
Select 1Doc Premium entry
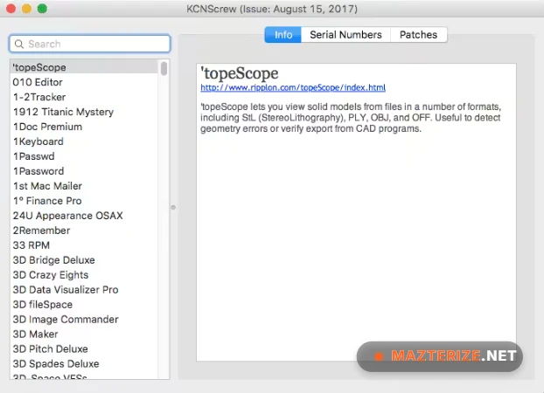[x=84, y=127]
